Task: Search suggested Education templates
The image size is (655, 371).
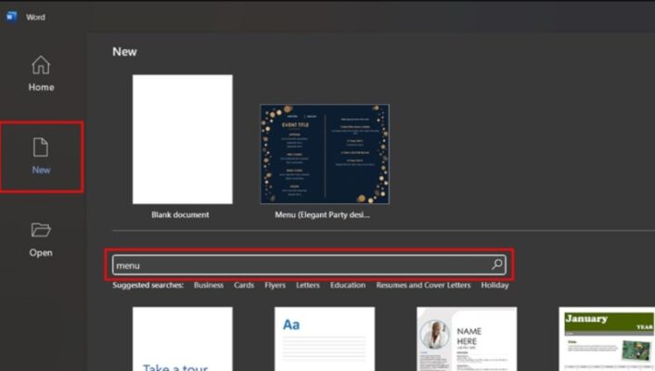Action: click(348, 285)
